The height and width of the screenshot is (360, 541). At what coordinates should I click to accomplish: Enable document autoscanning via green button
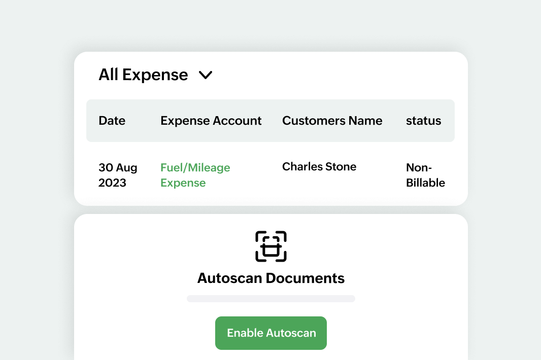(x=270, y=333)
